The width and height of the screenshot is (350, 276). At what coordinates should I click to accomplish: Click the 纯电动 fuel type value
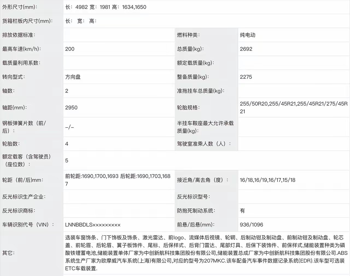pyautogui.click(x=248, y=35)
